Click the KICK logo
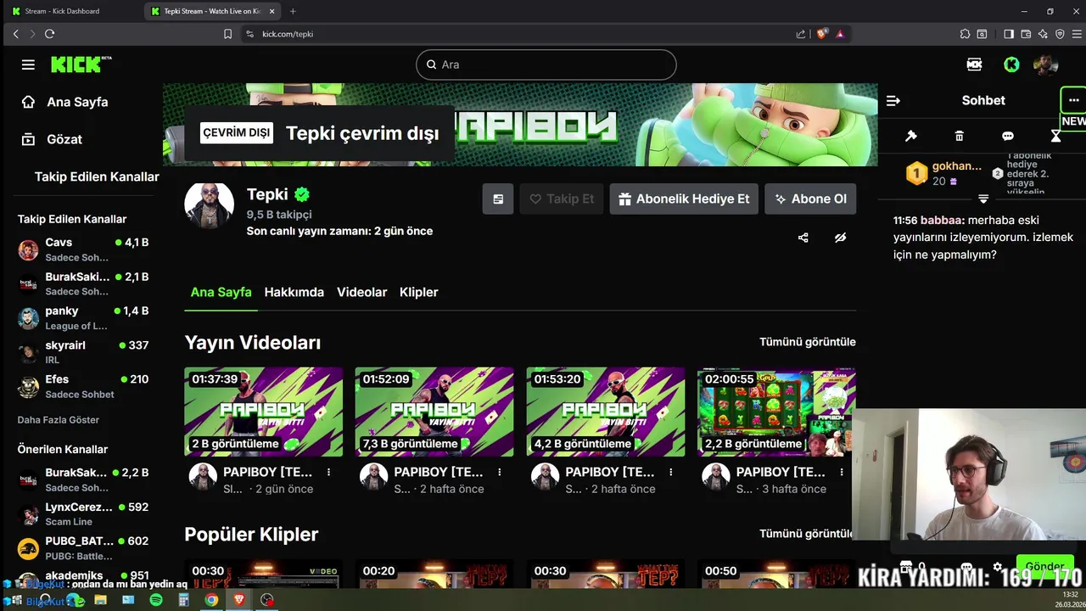Image resolution: width=1086 pixels, height=611 pixels. coord(81,64)
